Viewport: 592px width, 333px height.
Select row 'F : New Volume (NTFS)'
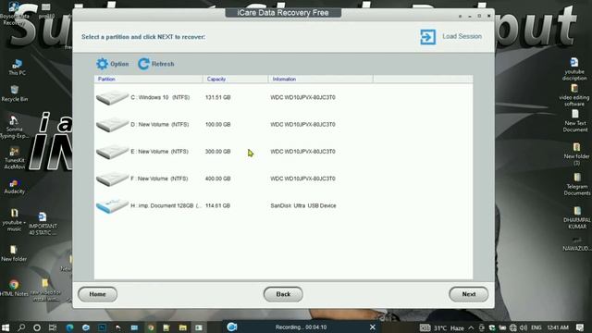click(x=283, y=179)
